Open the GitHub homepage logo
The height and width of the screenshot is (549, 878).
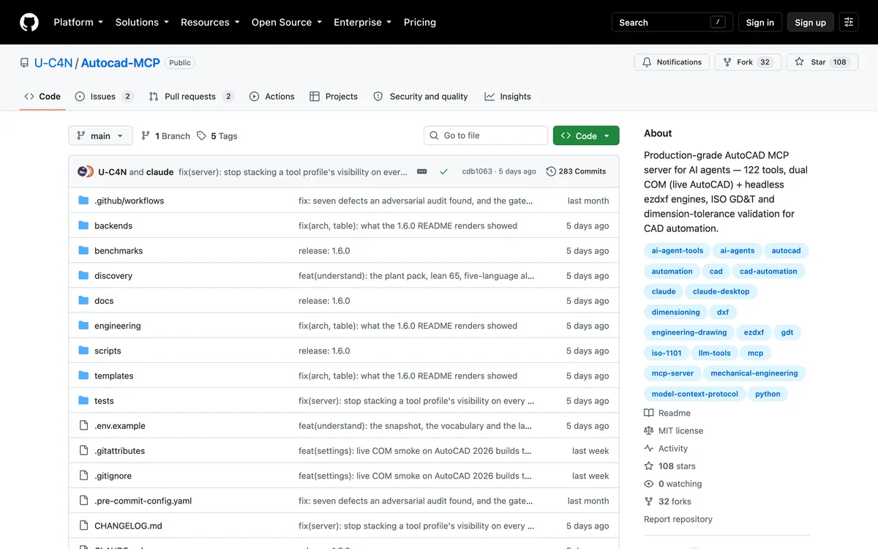click(29, 22)
